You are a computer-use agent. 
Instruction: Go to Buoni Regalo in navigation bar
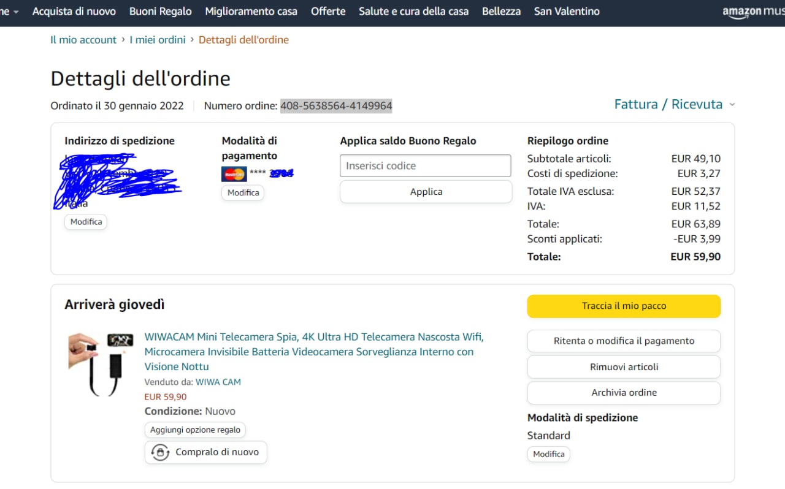(160, 12)
